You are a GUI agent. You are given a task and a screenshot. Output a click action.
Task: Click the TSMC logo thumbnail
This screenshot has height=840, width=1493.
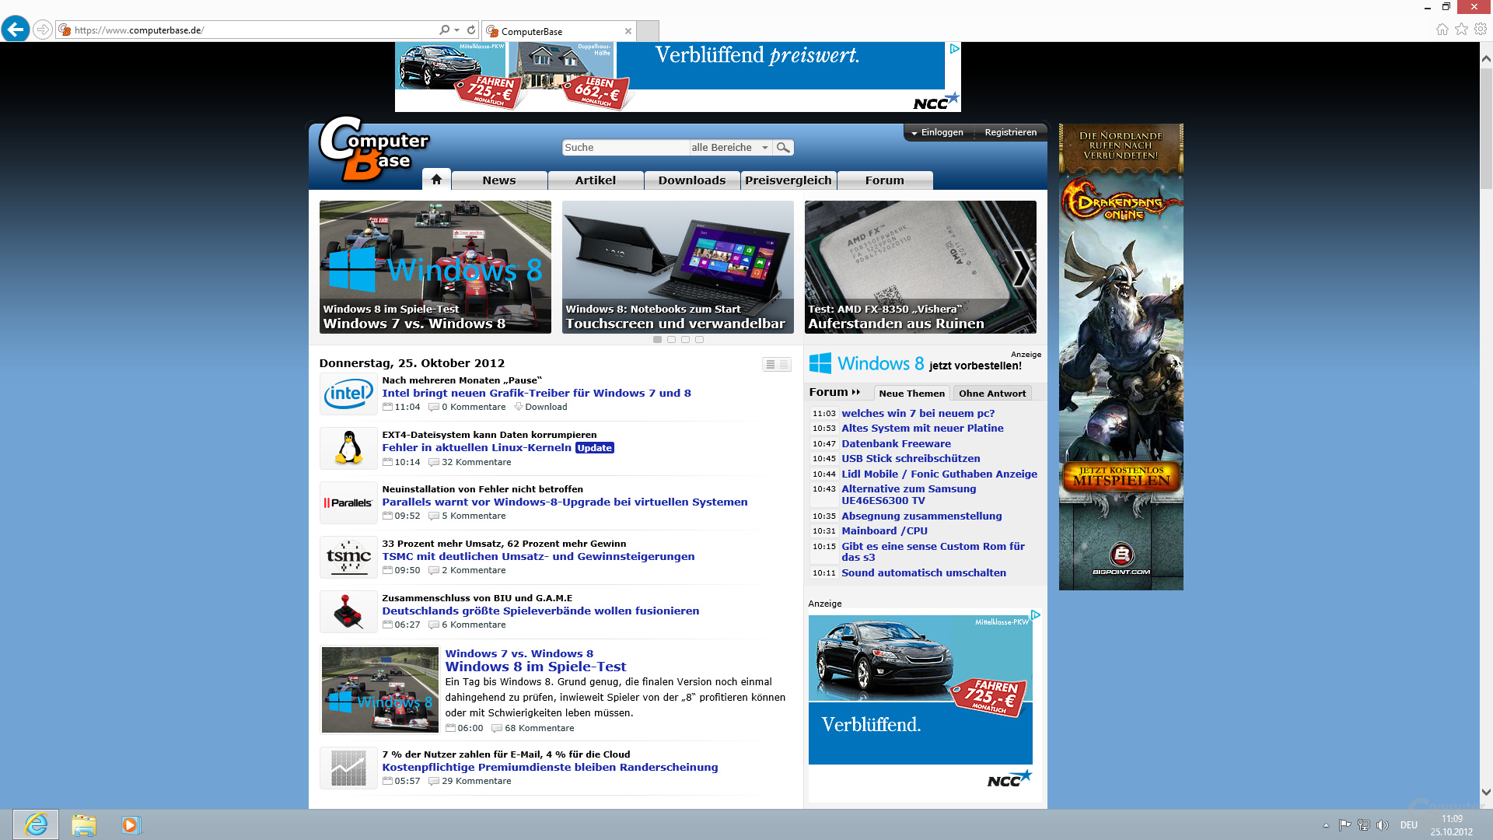348,558
